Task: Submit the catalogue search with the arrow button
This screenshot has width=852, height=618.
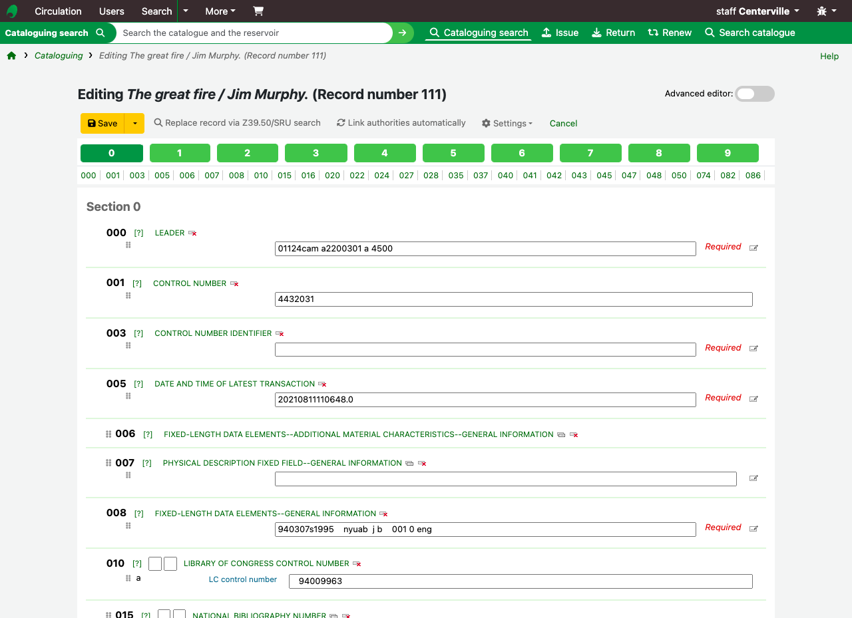Action: (x=402, y=33)
